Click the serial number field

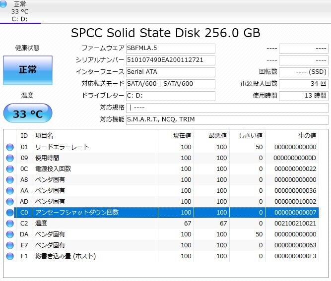pyautogui.click(x=171, y=60)
